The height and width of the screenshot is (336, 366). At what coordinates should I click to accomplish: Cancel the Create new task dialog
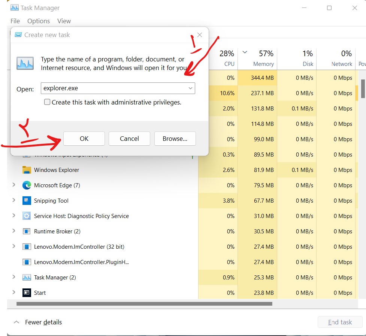[x=129, y=139]
